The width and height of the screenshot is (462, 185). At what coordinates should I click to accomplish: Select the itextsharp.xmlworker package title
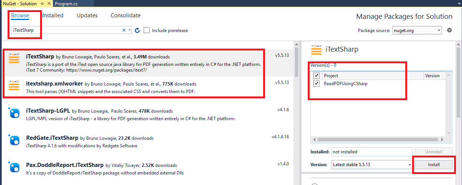coord(54,84)
